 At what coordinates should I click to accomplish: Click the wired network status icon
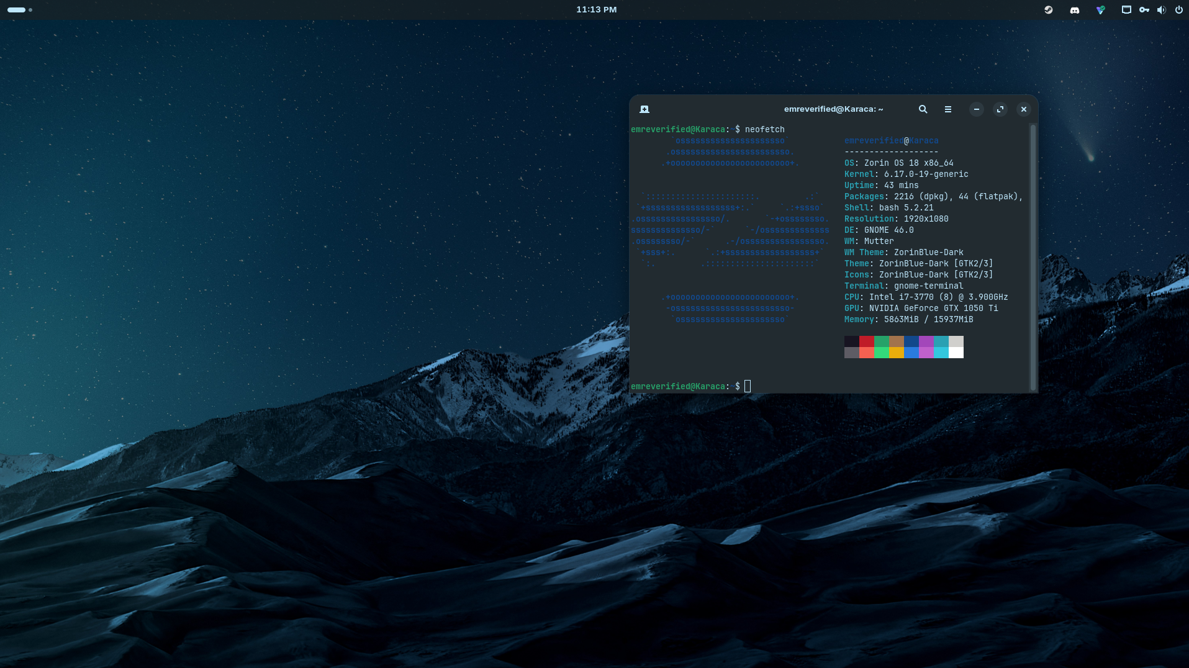pyautogui.click(x=1126, y=10)
